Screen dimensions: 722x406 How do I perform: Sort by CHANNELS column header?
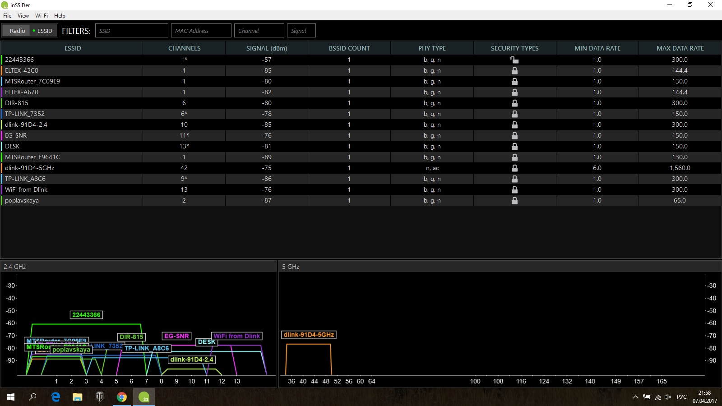pyautogui.click(x=184, y=48)
